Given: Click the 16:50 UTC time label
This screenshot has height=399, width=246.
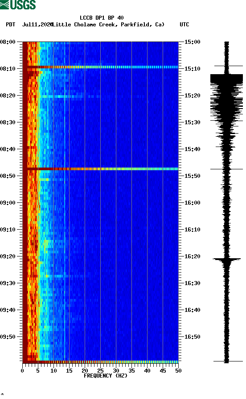Looking at the screenshot, I should point(192,337).
